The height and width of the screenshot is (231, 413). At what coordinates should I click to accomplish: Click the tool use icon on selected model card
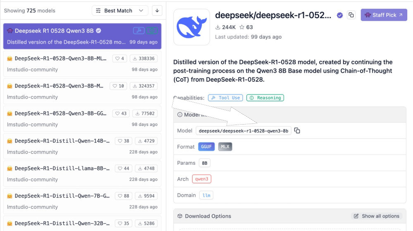(139, 31)
